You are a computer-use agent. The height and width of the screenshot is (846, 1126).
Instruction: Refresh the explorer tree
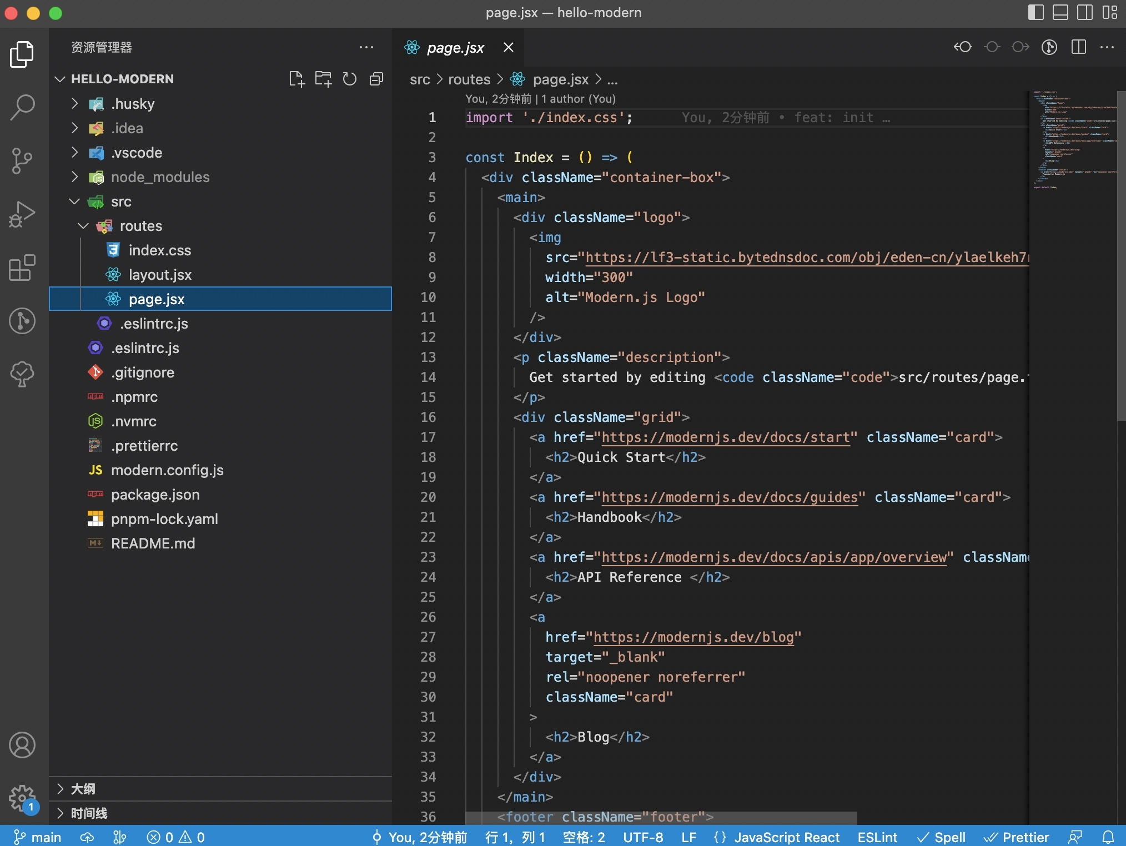350,79
